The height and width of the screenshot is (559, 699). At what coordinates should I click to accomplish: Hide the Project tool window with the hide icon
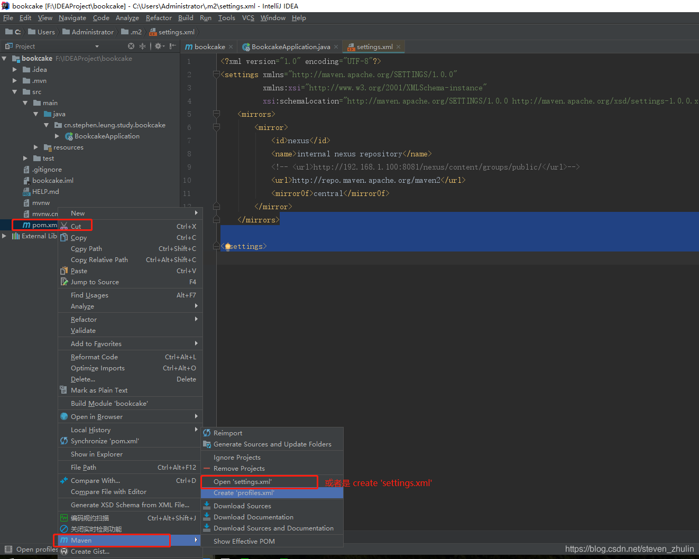(173, 46)
